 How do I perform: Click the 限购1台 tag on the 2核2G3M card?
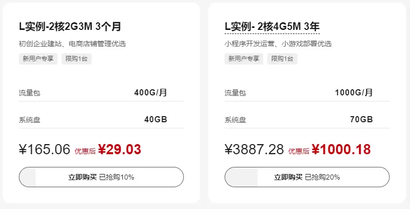pyautogui.click(x=76, y=59)
